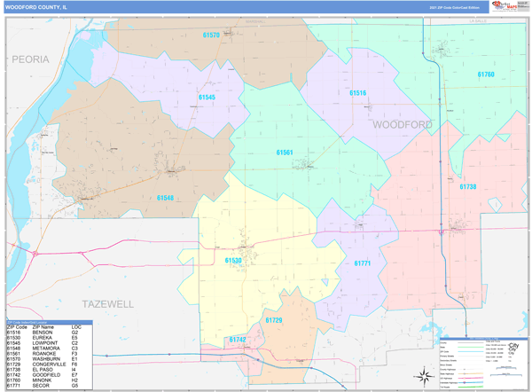Click the ZIP Code ColorCast Edition subtitle
The width and height of the screenshot is (532, 392).
[x=455, y=7]
